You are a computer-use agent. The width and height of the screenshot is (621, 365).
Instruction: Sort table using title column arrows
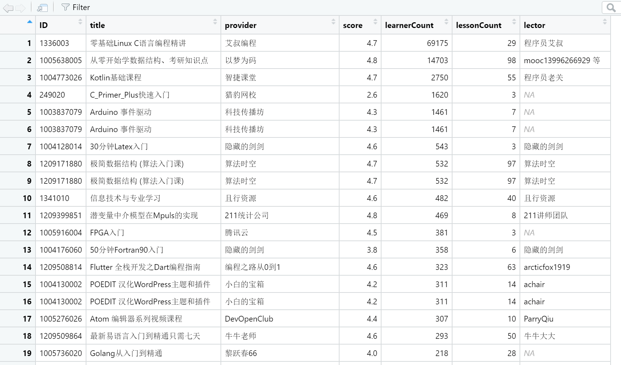point(215,22)
